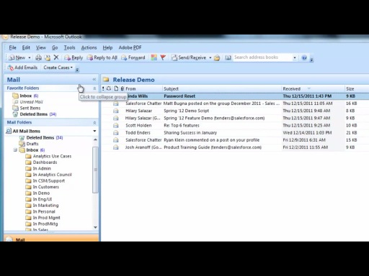The image size is (369, 276).
Task: Open the In Eng/UI folder
Action: [39, 199]
